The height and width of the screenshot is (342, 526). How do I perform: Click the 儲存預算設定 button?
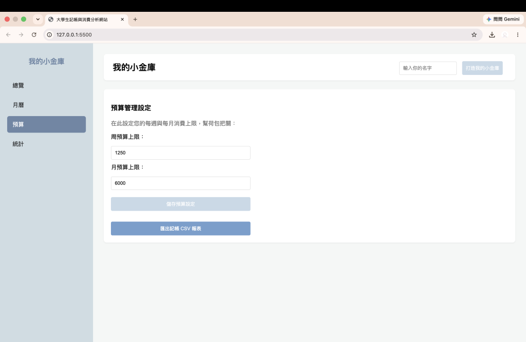point(180,204)
